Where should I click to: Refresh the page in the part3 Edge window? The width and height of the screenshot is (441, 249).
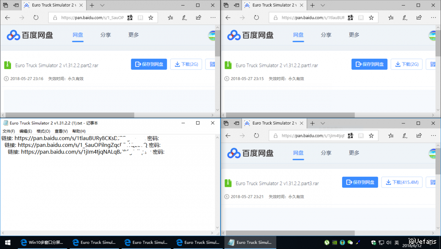pyautogui.click(x=257, y=136)
